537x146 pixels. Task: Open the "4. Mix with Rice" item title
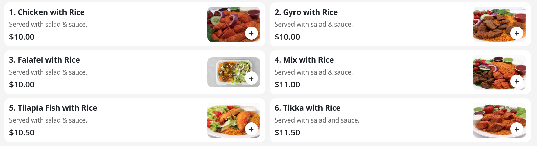[x=304, y=60]
